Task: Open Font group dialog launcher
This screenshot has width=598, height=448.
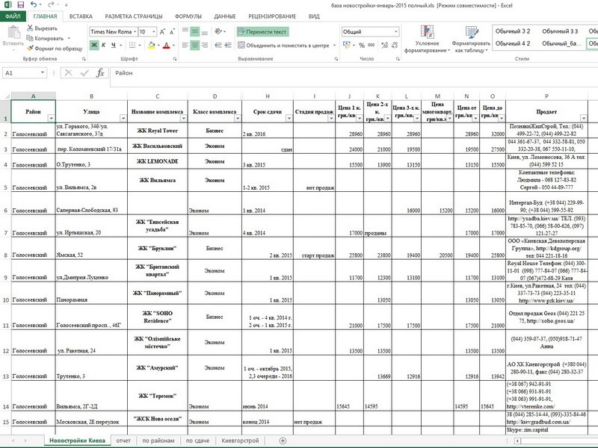Action: point(175,59)
